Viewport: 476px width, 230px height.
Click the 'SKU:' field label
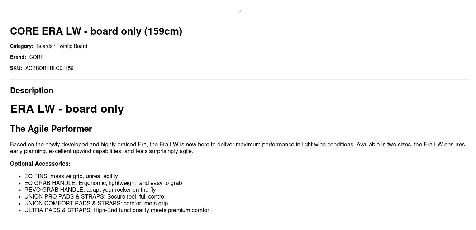tap(16, 68)
